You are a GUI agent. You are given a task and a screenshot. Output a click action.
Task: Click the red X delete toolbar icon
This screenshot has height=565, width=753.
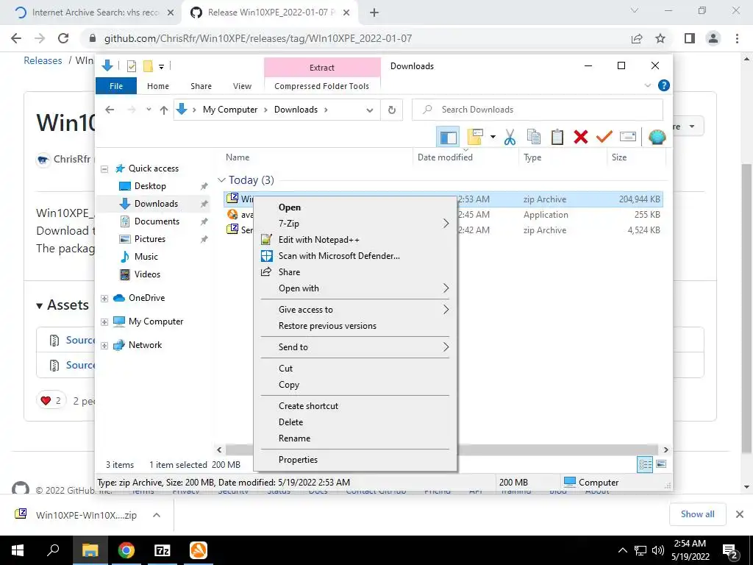[x=581, y=137]
